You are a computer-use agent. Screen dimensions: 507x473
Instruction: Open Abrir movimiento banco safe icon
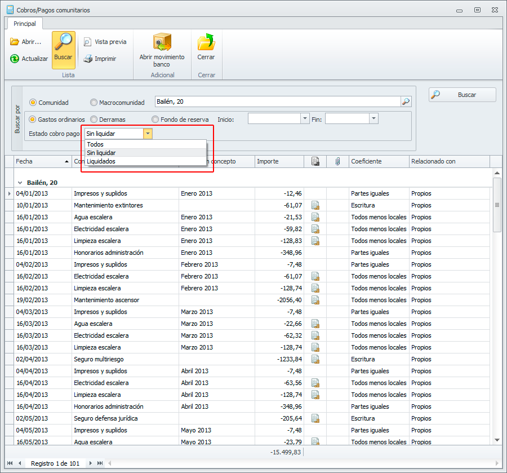click(x=162, y=43)
